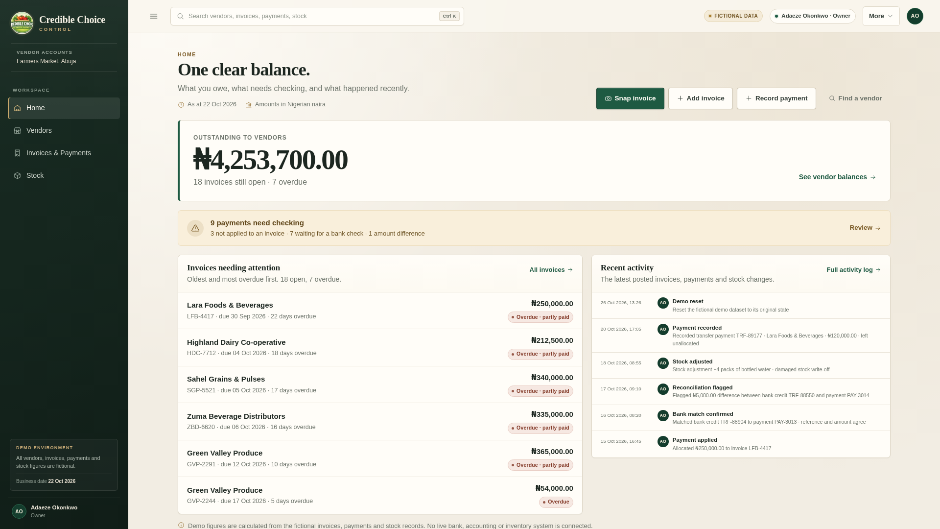
Task: Click the Credible Choice logo
Action: [22, 23]
